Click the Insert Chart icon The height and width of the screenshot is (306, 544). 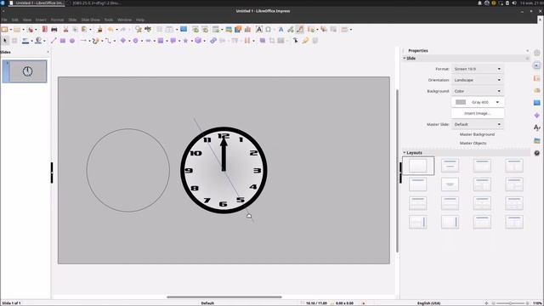(247, 30)
